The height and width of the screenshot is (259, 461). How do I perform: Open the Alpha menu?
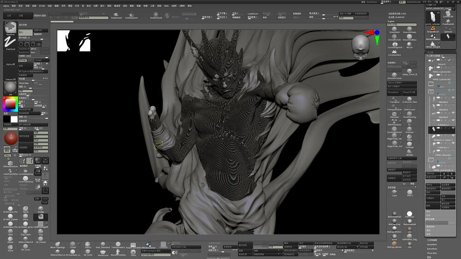(x=6, y=6)
